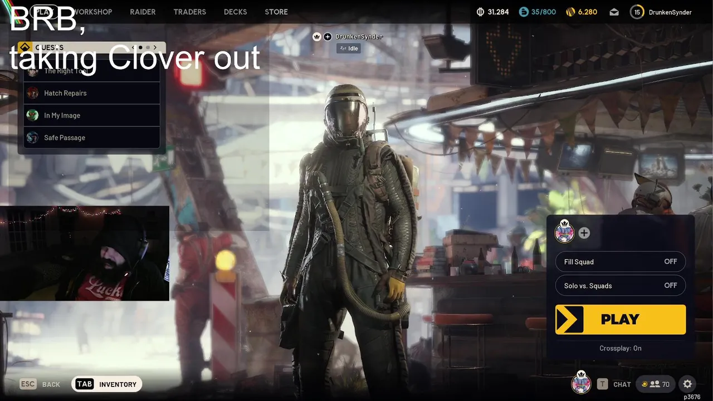Click the In My Image quest giver portrait
The height and width of the screenshot is (401, 713).
[x=33, y=115]
